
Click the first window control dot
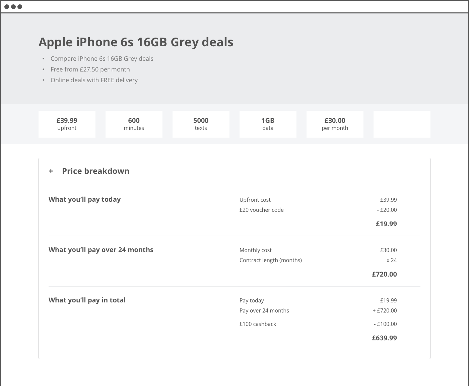[7, 7]
